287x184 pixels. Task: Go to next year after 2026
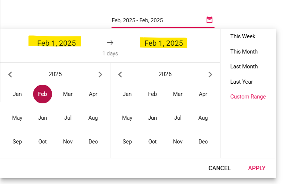click(210, 74)
